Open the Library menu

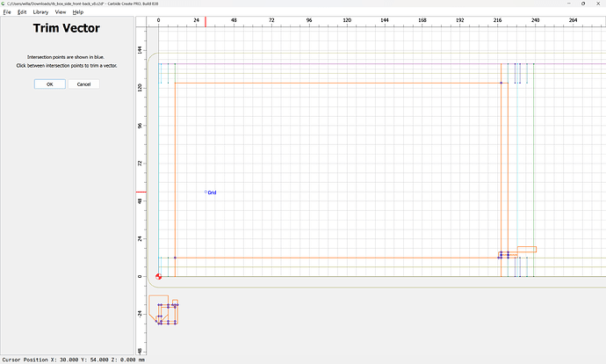(x=40, y=12)
